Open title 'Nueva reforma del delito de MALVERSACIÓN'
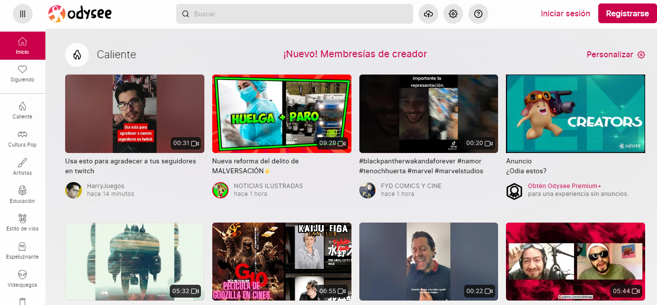The height and width of the screenshot is (305, 657). pos(255,166)
